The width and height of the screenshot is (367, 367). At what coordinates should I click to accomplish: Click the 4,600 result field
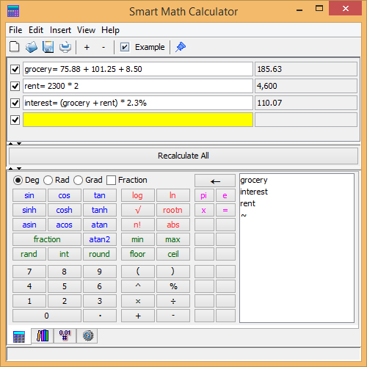coord(306,86)
